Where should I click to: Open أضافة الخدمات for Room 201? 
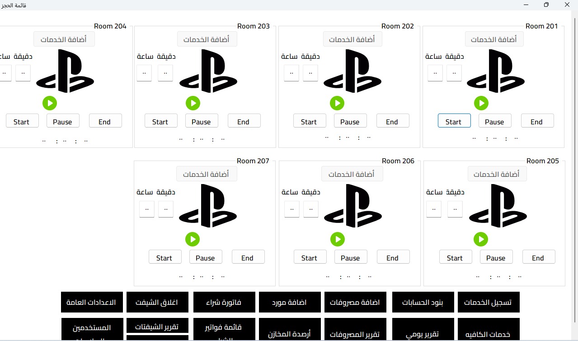pos(494,39)
